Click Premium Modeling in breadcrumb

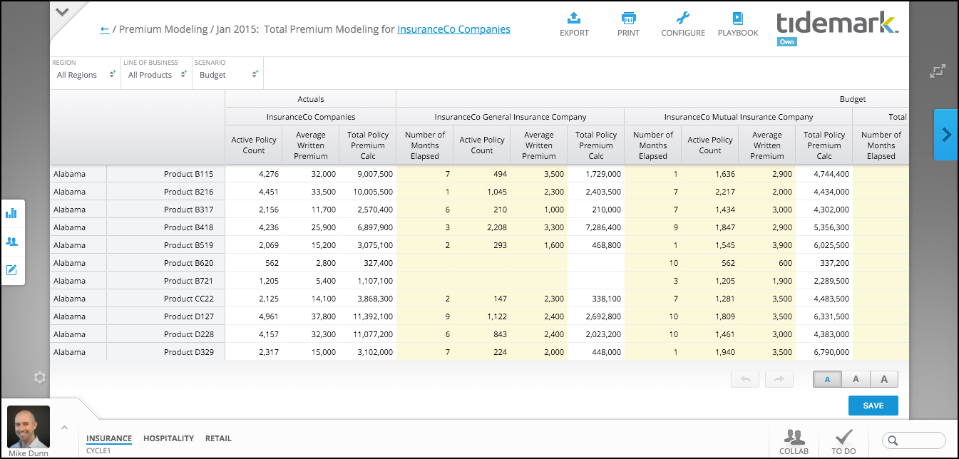[x=163, y=29]
